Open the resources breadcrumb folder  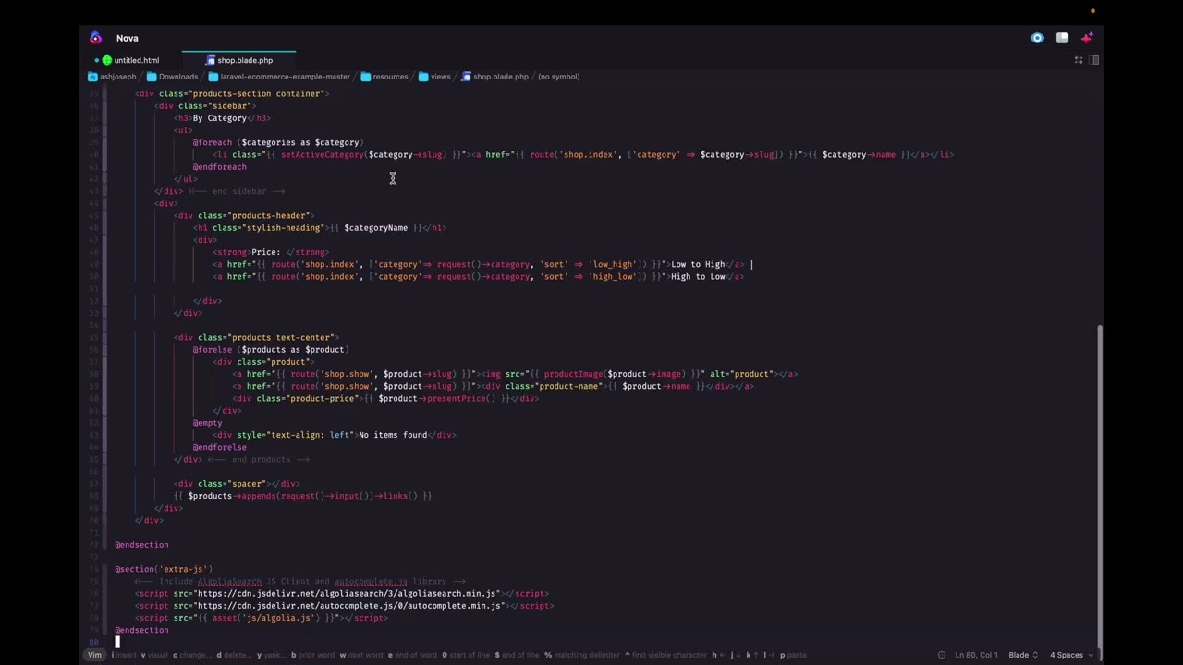coord(384,77)
